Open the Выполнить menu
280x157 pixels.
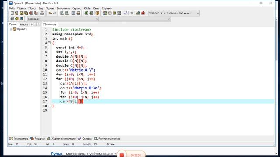63,8
